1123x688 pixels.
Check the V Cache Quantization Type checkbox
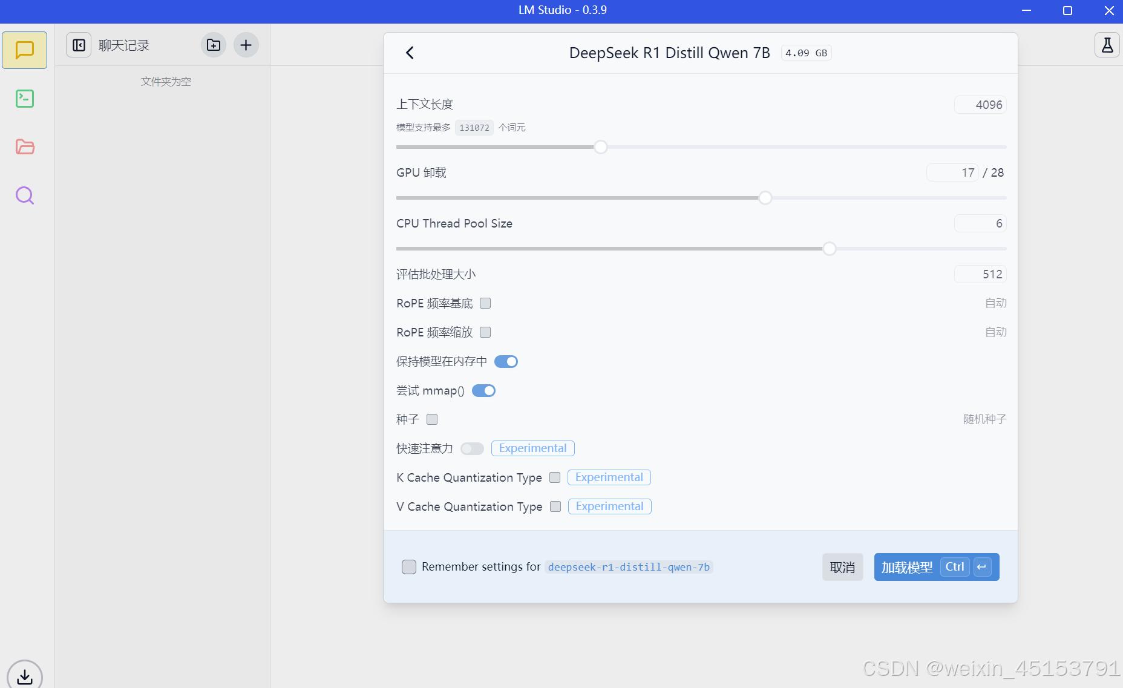555,506
